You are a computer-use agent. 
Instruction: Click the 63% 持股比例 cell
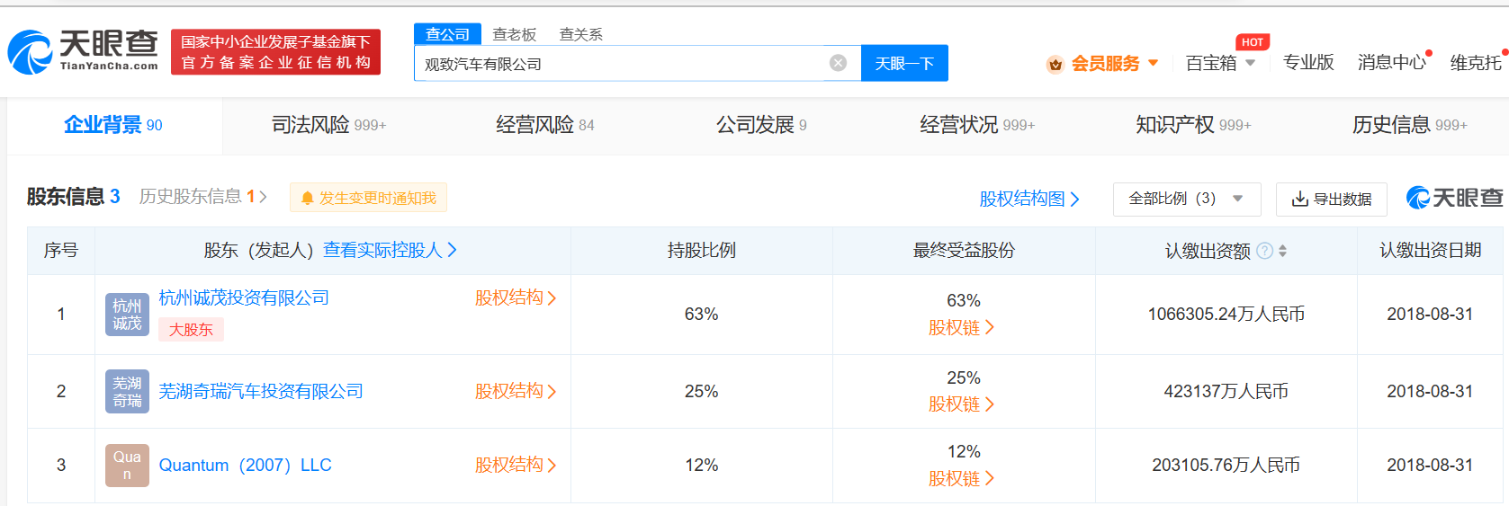pos(701,314)
